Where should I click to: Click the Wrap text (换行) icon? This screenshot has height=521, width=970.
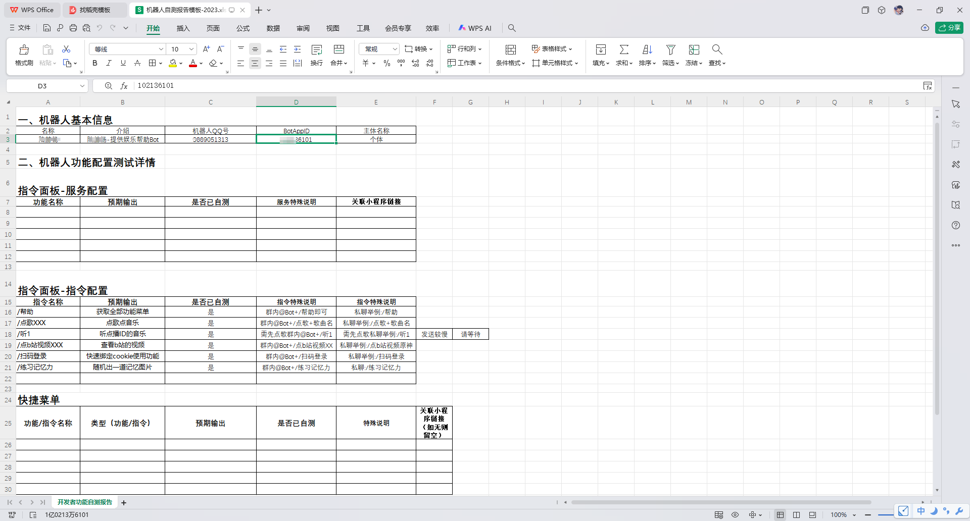point(317,50)
